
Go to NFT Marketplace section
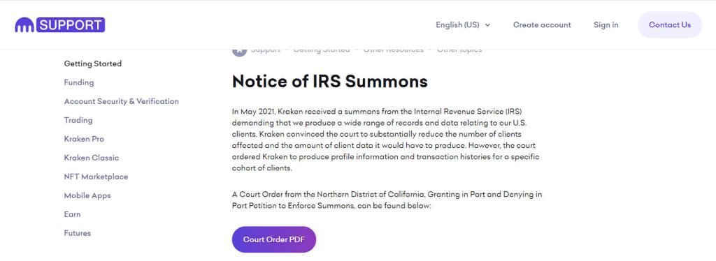pyautogui.click(x=96, y=177)
